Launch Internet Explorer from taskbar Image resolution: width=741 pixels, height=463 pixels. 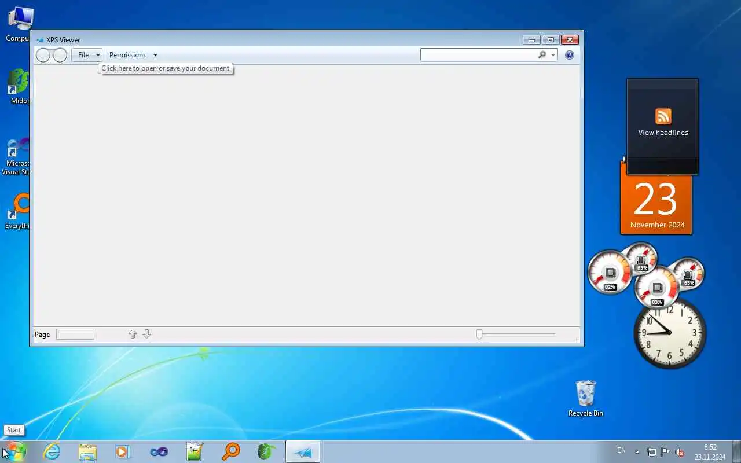(x=52, y=451)
